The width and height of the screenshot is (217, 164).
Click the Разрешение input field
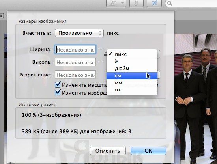pos(75,75)
